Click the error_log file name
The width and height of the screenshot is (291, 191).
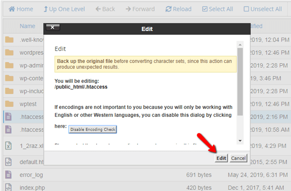click(x=31, y=175)
